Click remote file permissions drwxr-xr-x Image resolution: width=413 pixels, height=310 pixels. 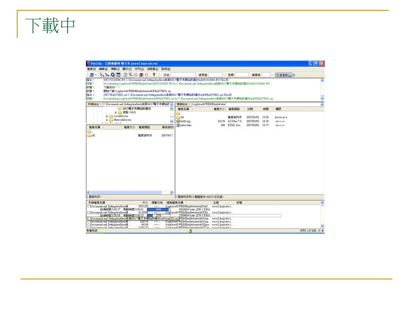281,117
